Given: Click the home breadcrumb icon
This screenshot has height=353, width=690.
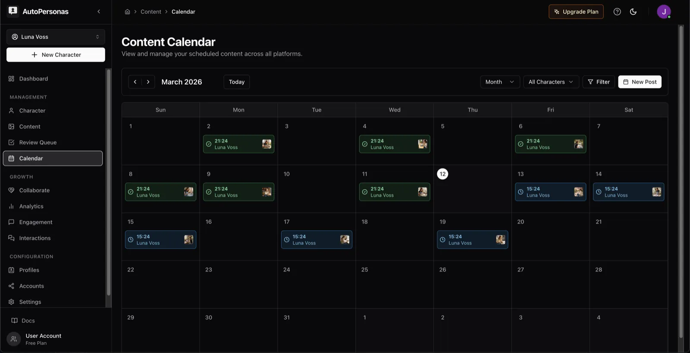Looking at the screenshot, I should point(127,12).
